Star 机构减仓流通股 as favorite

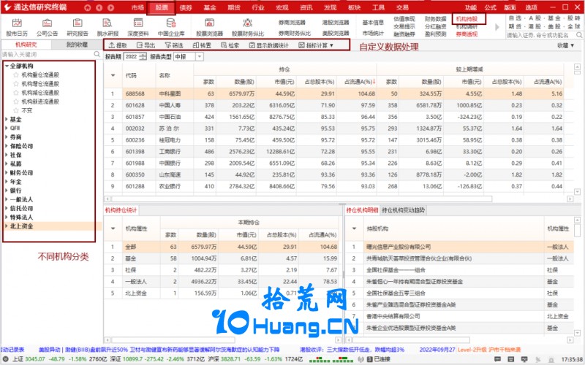pos(15,93)
